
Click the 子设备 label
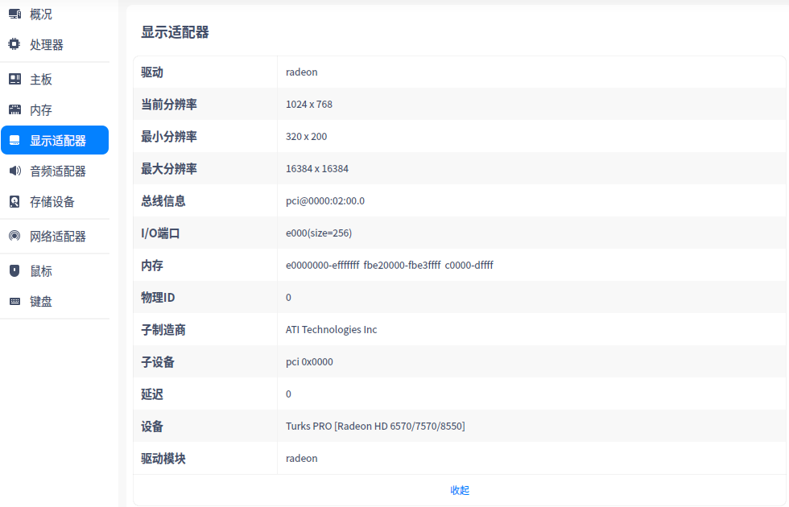click(x=158, y=361)
